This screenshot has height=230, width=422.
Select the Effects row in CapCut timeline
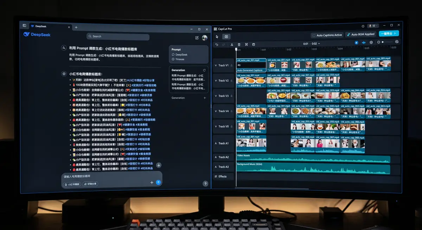[224, 177]
